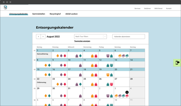The height and width of the screenshot is (106, 181).
Task: Click info badge on September 3
Action: point(127,92)
